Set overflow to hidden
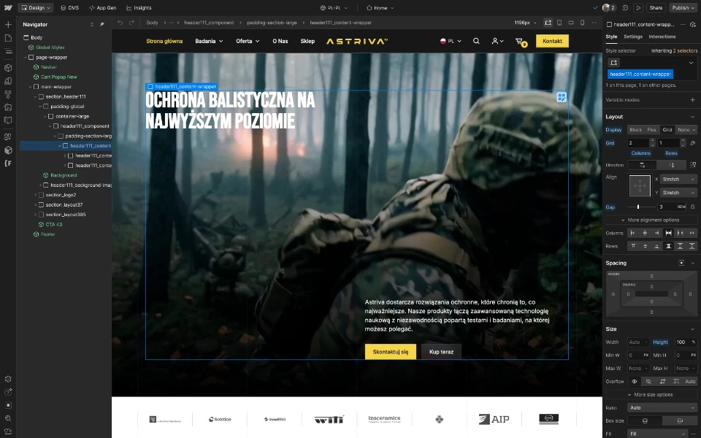The width and height of the screenshot is (701, 438). (648, 381)
